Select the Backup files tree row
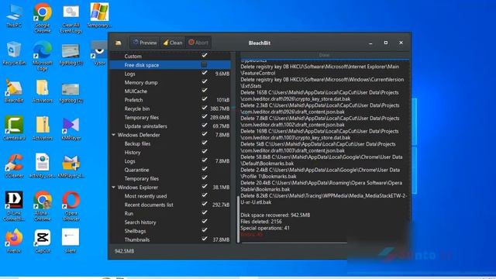The image size is (496, 279). pyautogui.click(x=170, y=143)
